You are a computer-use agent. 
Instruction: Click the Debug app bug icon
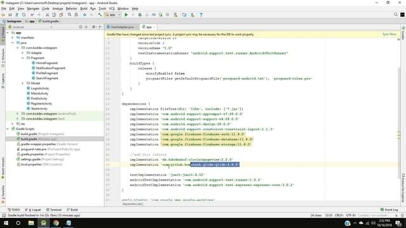pyautogui.click(x=140, y=15)
